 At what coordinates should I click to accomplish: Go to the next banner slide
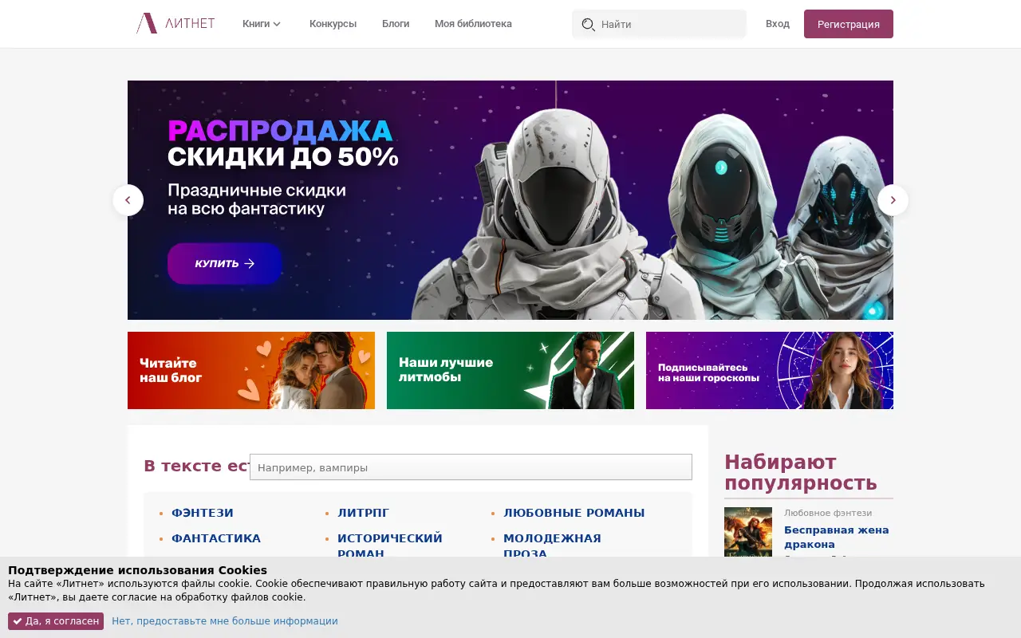pos(893,200)
